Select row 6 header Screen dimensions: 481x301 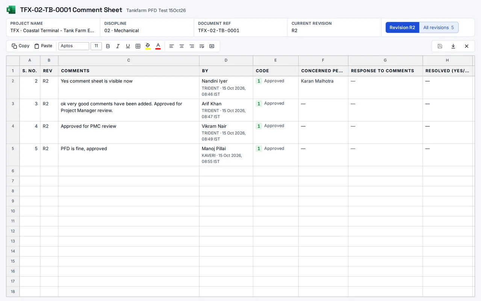[x=13, y=171]
